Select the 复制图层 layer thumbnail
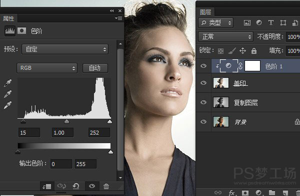Screen dimensions: 300x196 (221, 102)
